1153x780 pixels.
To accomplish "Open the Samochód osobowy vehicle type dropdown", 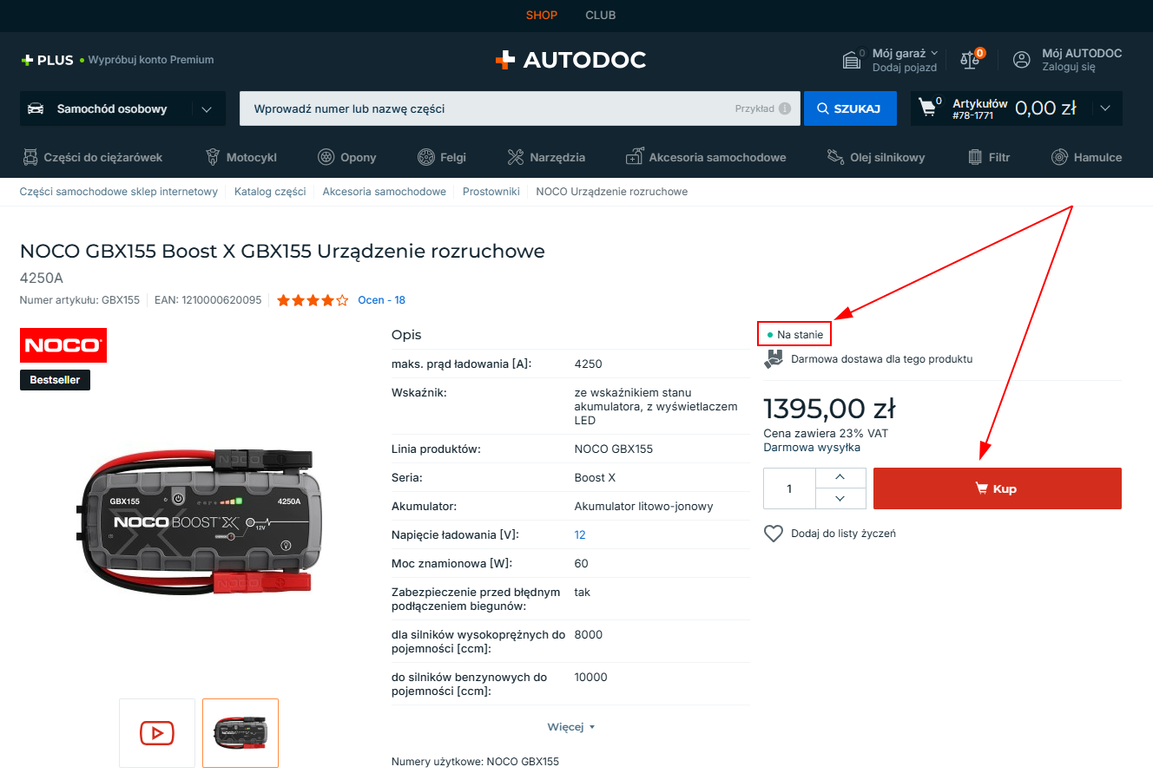I will click(x=122, y=108).
